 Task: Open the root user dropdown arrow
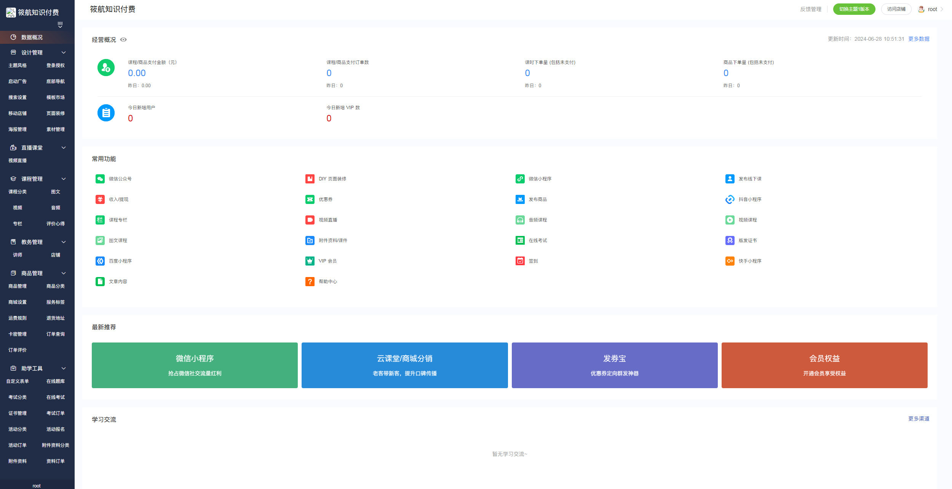tap(942, 9)
